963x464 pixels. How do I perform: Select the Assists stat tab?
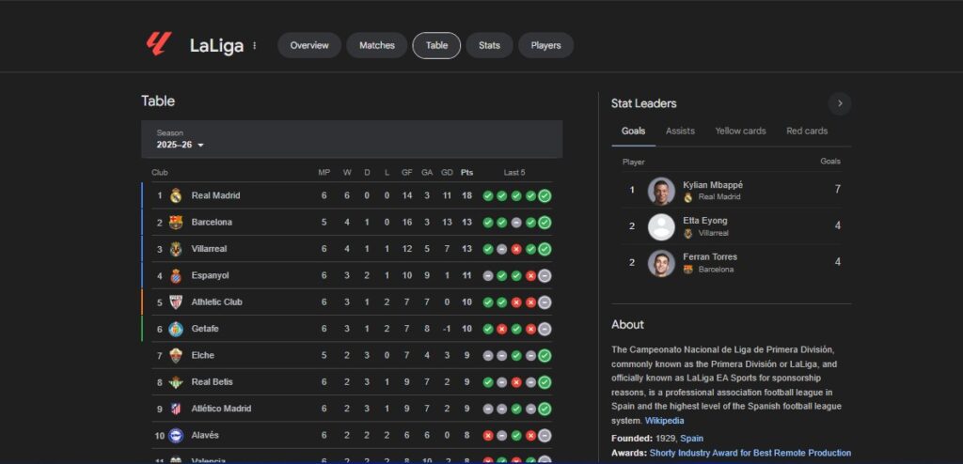click(x=680, y=131)
